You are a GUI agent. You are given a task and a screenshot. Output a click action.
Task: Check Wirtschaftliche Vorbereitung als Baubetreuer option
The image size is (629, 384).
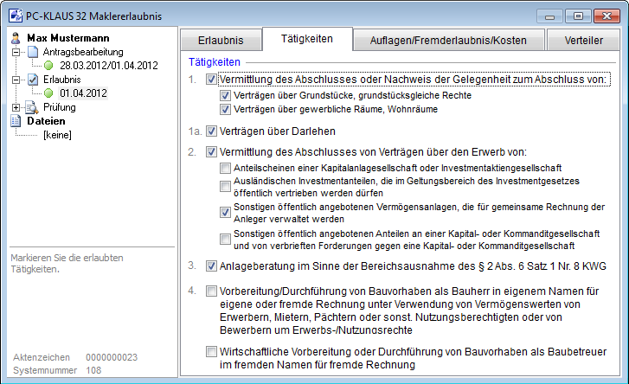(211, 352)
